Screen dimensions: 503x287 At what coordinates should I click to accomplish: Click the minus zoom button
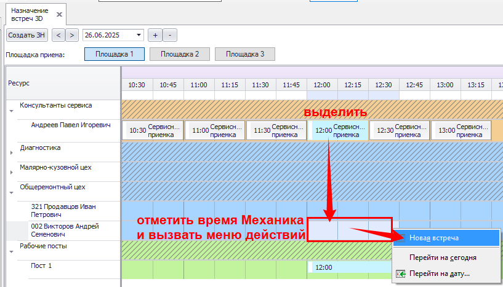click(170, 35)
